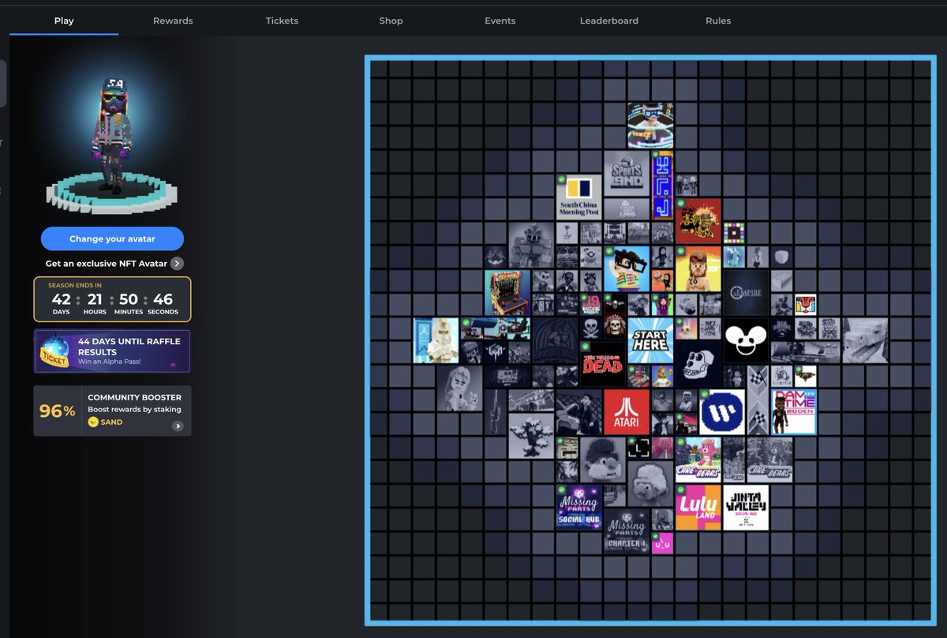This screenshot has height=638, width=947.
Task: Select the Atari logo land tile
Action: (x=627, y=411)
